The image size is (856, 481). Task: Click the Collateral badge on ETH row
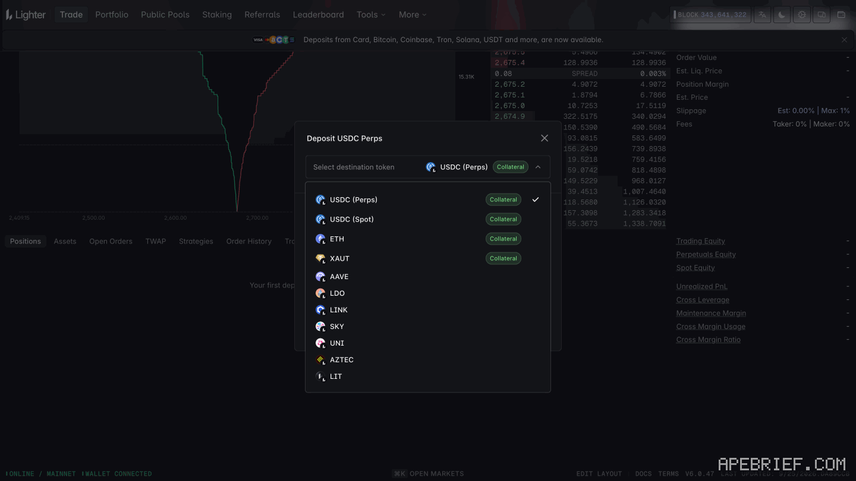click(x=503, y=239)
